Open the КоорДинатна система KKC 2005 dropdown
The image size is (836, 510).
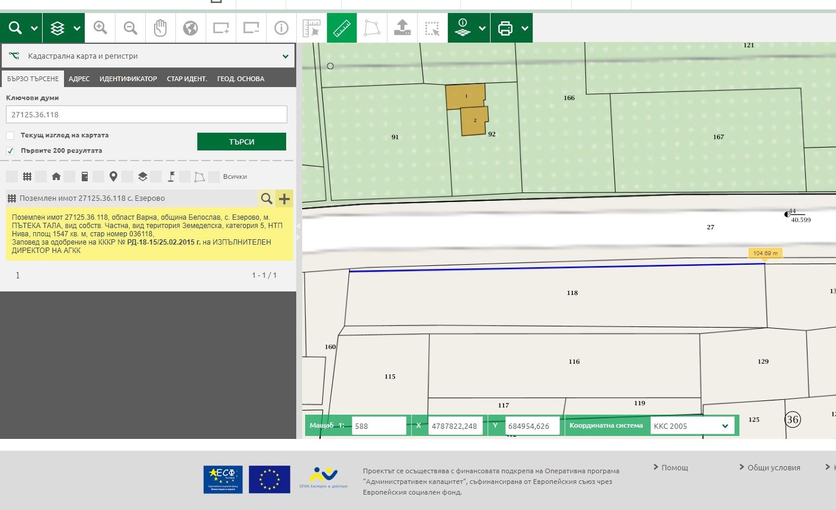tap(692, 425)
